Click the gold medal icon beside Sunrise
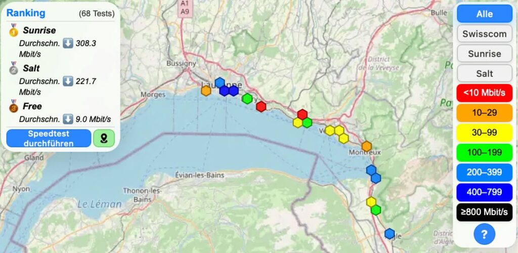The height and width of the screenshot is (253, 518). 13,30
